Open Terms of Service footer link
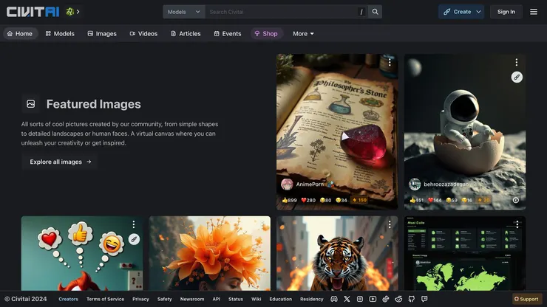Image resolution: width=547 pixels, height=307 pixels. [106, 299]
